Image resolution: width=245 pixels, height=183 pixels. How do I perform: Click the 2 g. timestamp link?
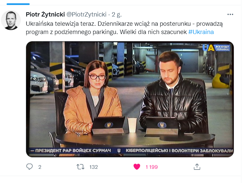[116, 15]
